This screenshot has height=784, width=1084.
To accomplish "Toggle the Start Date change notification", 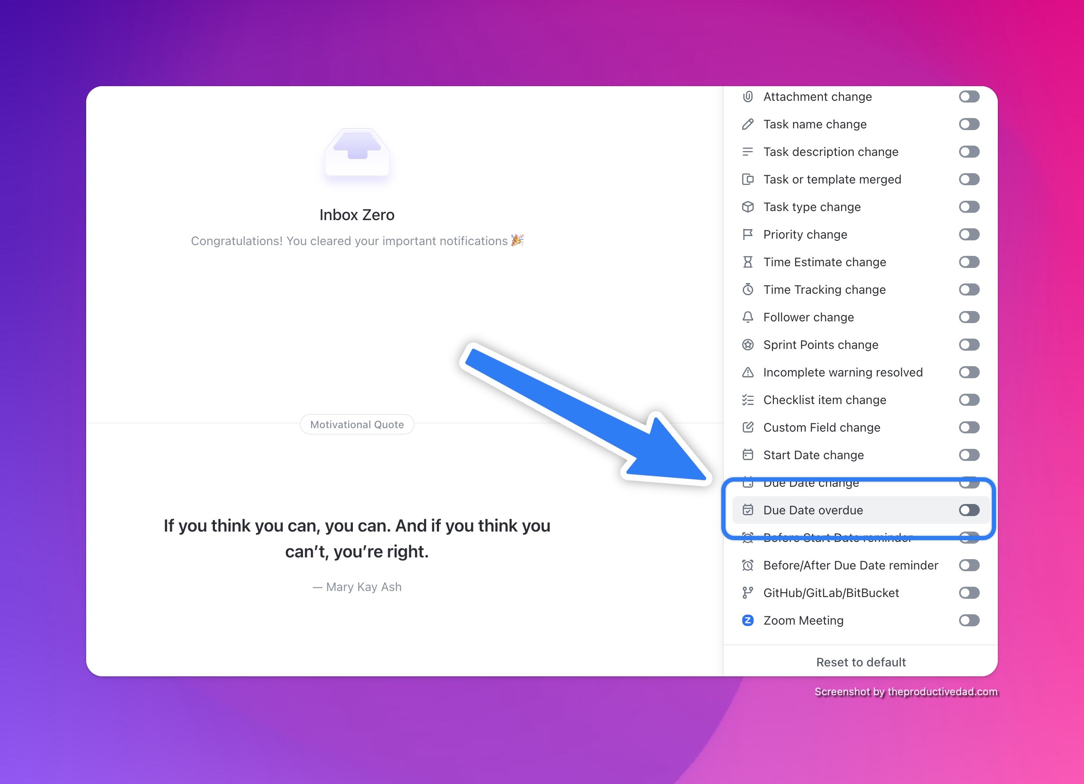I will 969,455.
